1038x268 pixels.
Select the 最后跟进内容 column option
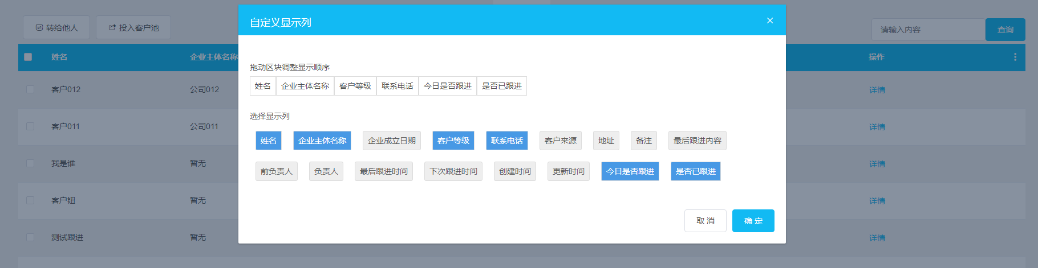697,141
